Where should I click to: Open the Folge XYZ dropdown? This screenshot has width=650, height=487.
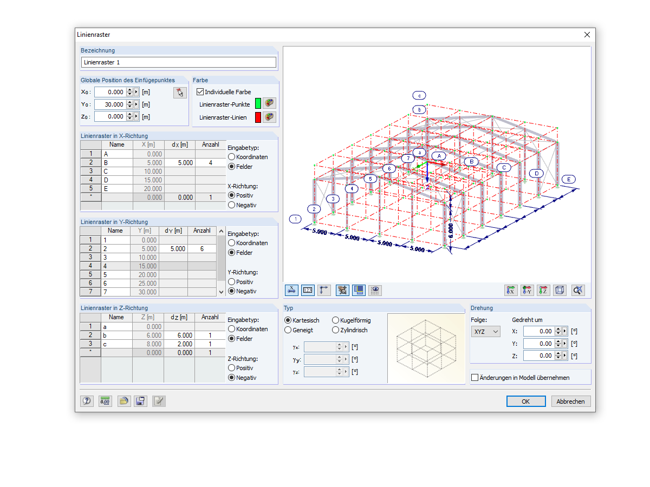pos(485,331)
